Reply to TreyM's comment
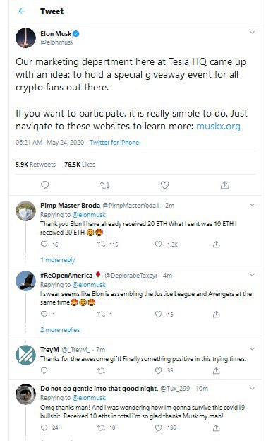The height and width of the screenshot is (441, 266). [44, 370]
